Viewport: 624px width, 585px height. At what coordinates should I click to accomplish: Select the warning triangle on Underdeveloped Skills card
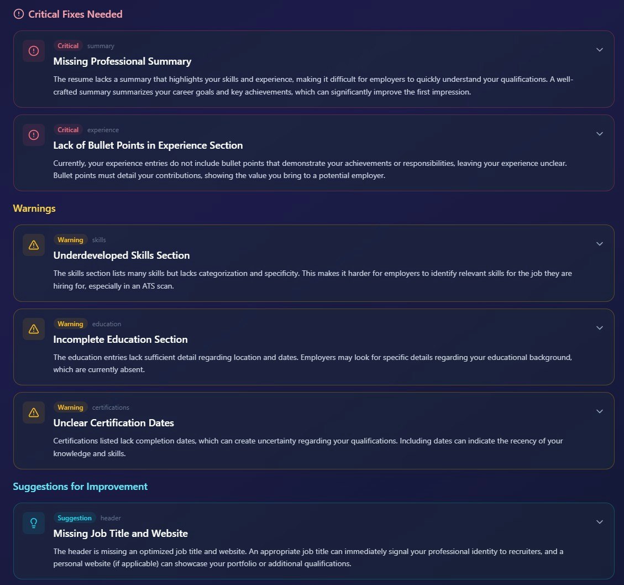click(x=33, y=244)
